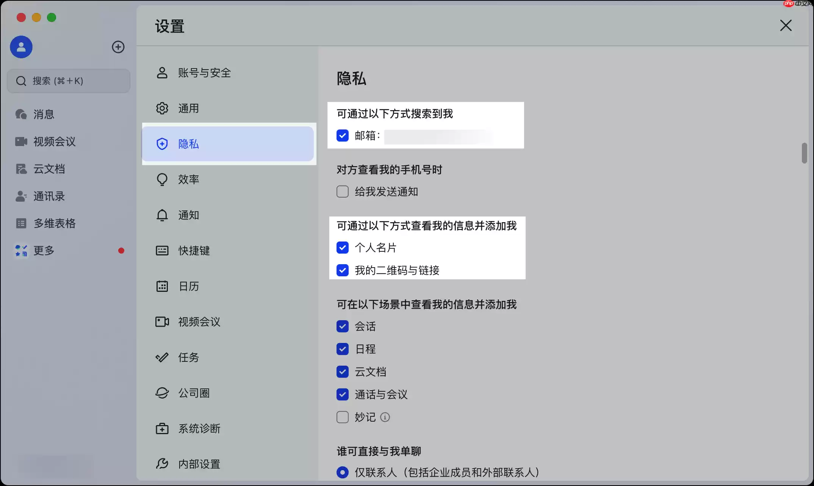Toggle the 通话与会议 checkbox
Image resolution: width=814 pixels, height=486 pixels.
pos(343,394)
